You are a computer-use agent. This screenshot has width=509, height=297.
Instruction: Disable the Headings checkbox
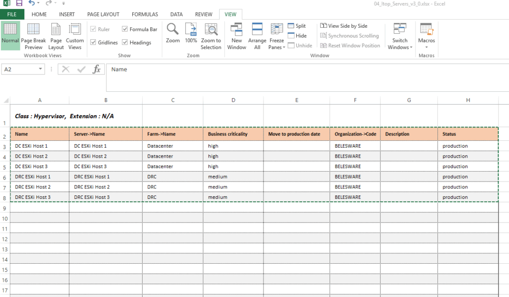(125, 43)
